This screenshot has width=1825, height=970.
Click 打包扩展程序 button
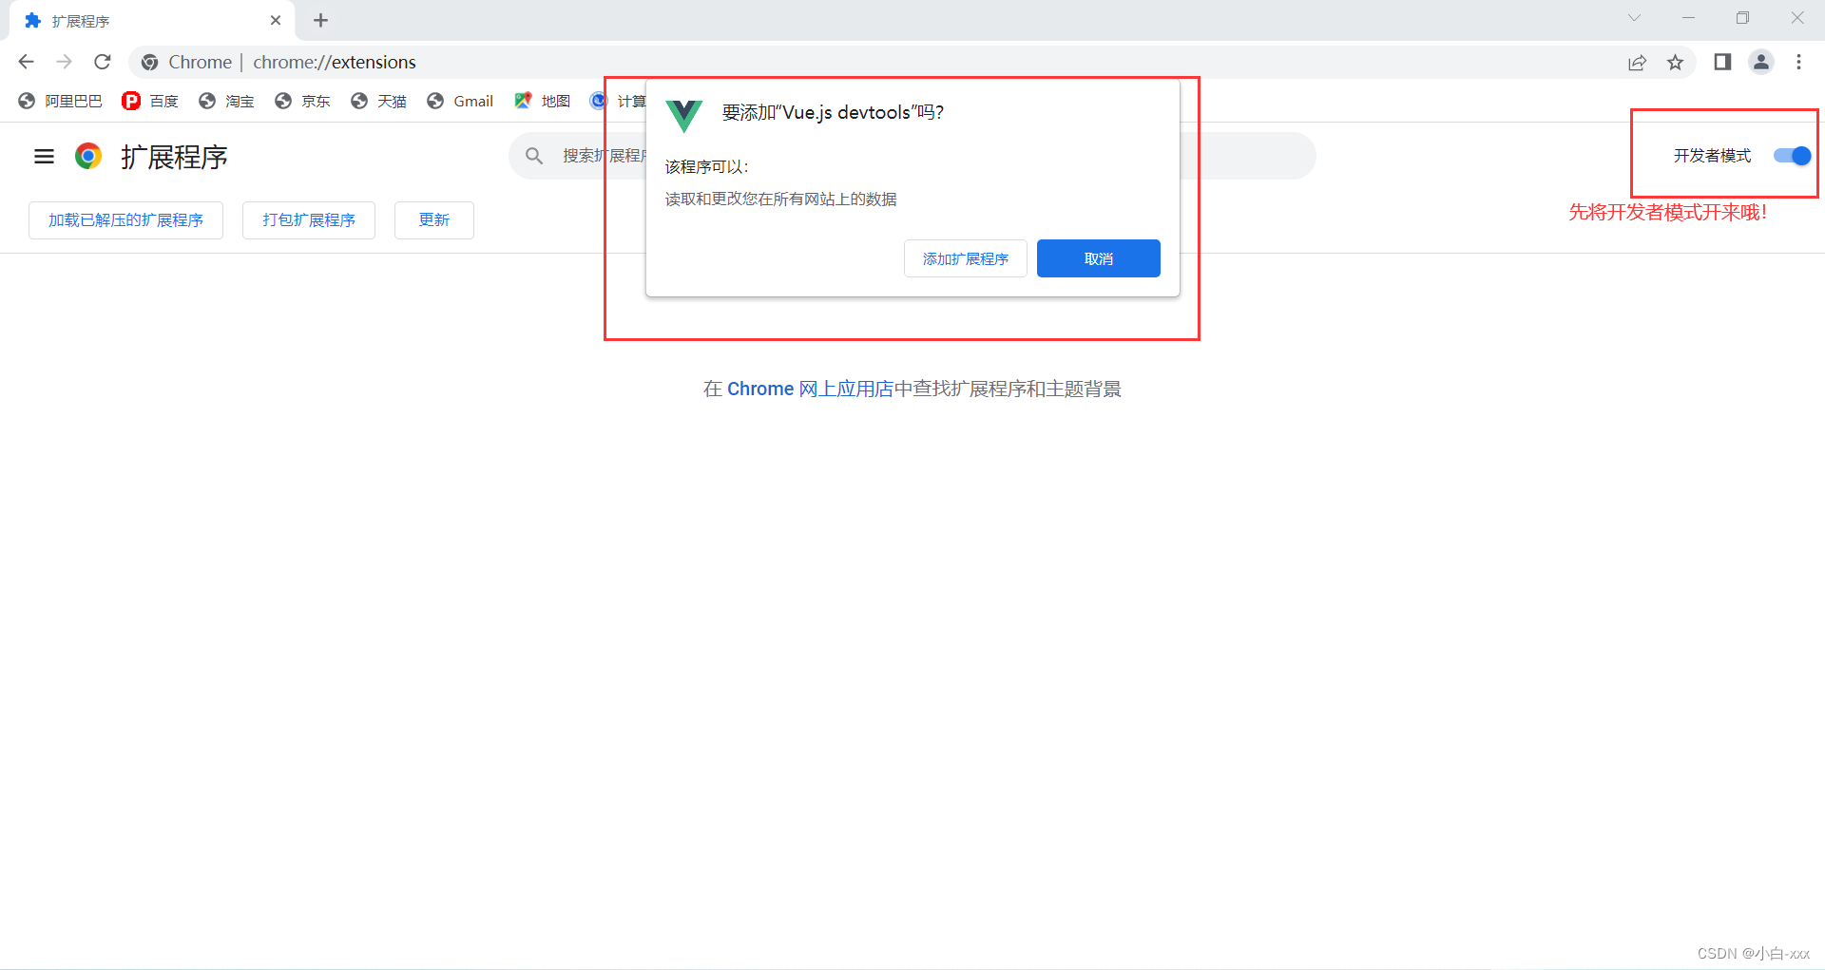click(x=309, y=220)
